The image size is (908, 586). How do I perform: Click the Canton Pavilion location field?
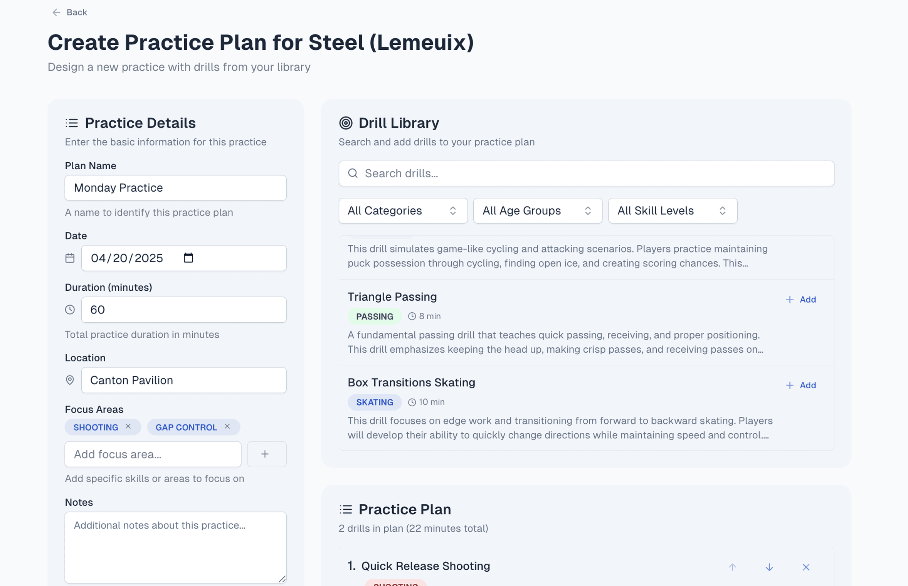[x=183, y=380]
